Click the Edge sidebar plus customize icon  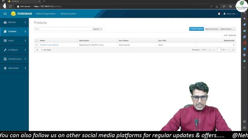[x=245, y=68]
